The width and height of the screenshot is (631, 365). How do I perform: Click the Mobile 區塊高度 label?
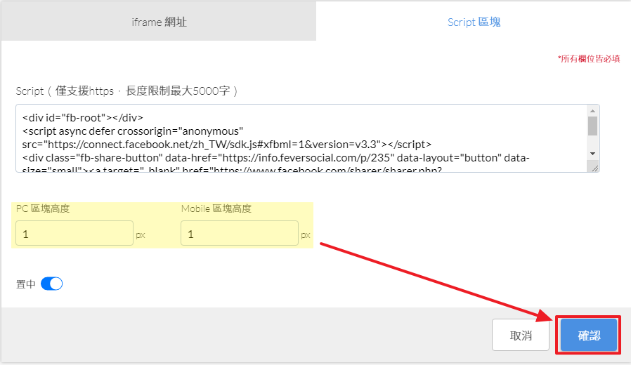coord(216,208)
